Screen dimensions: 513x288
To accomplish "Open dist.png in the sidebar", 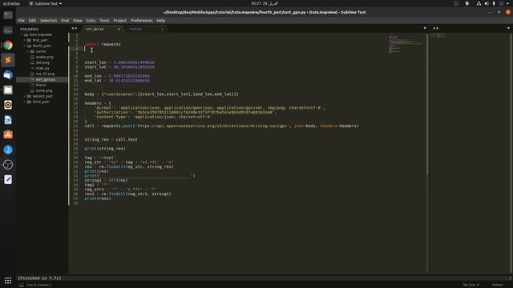I will (x=42, y=62).
